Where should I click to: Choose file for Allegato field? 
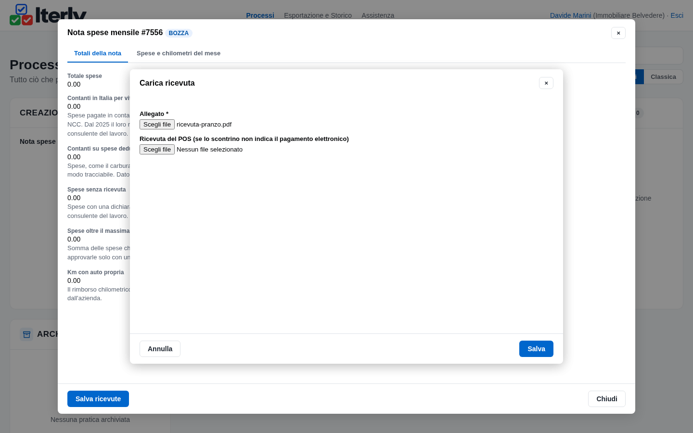pos(157,124)
